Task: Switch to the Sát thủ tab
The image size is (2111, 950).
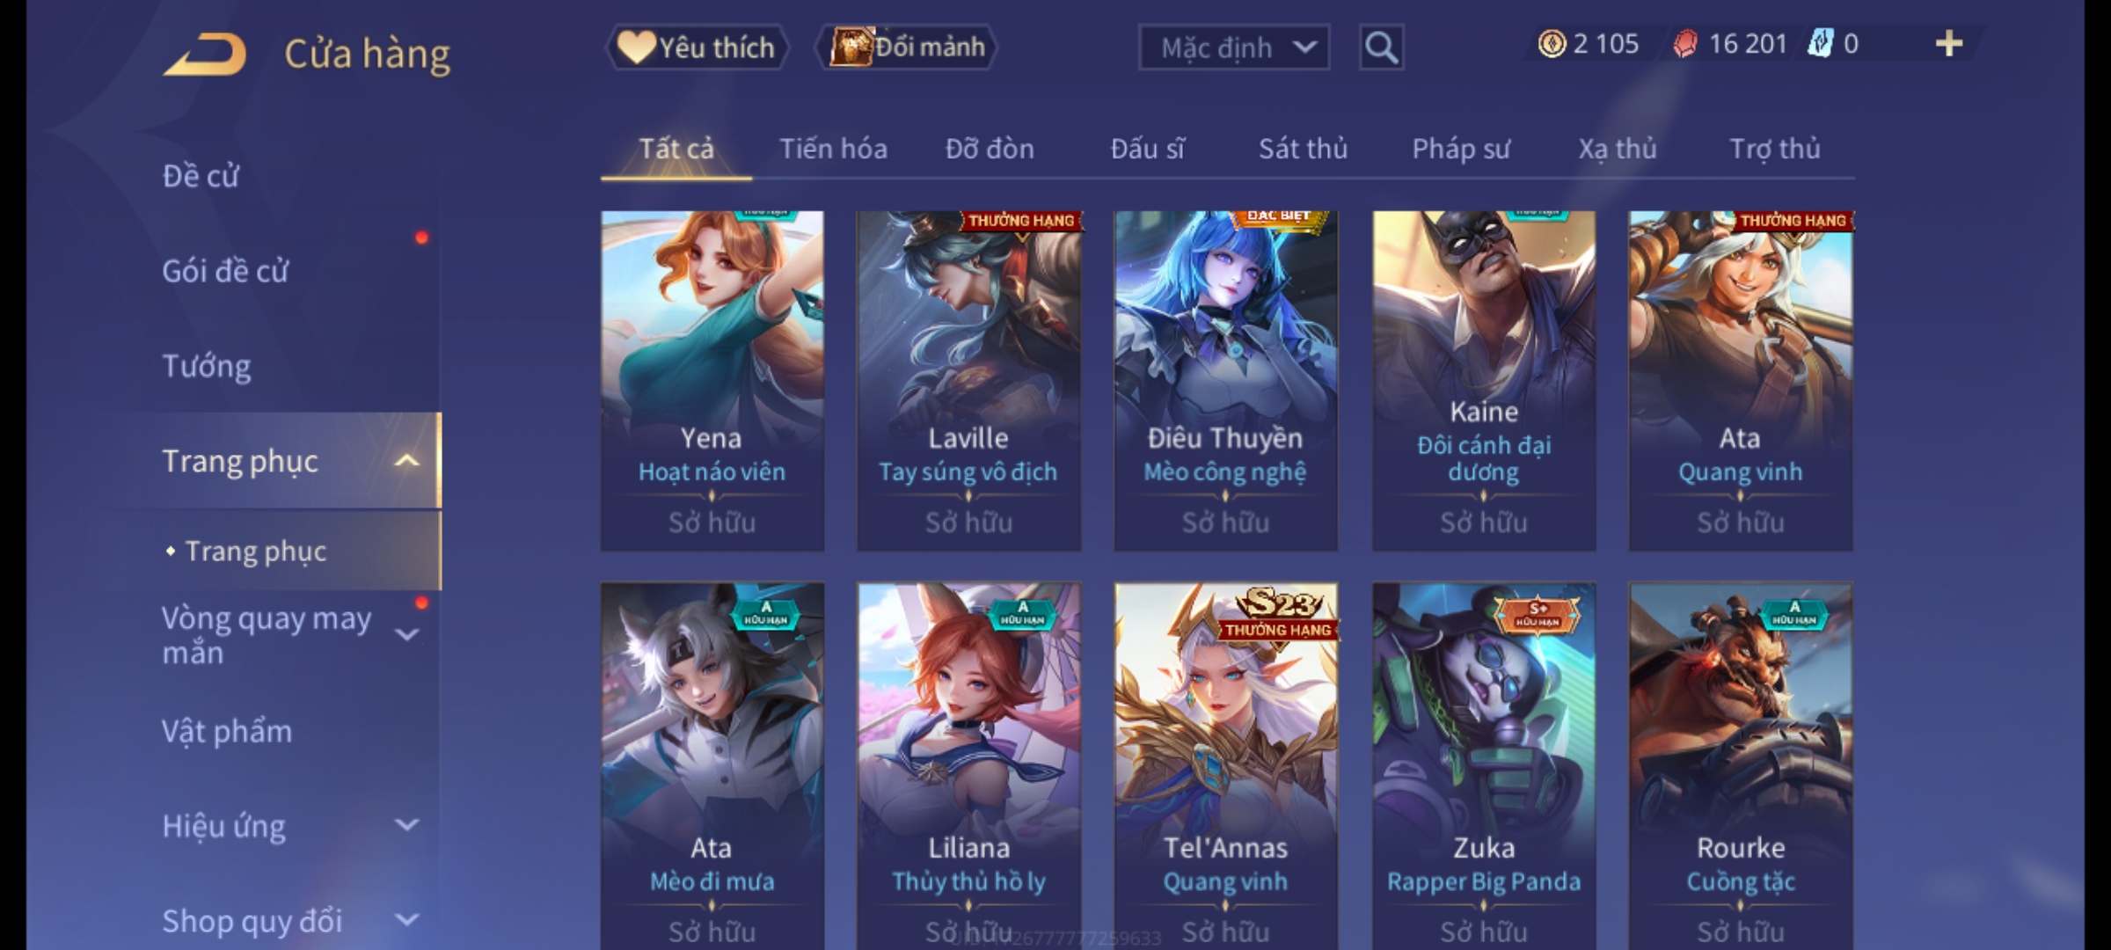Action: click(1303, 149)
